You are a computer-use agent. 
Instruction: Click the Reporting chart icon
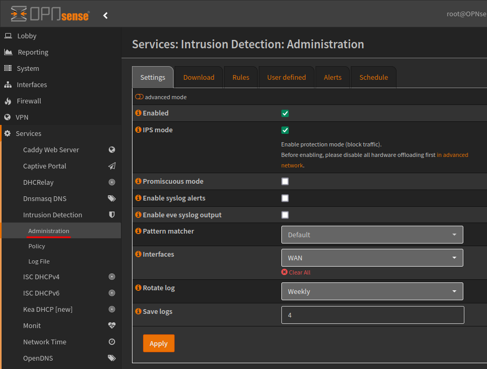click(x=8, y=52)
